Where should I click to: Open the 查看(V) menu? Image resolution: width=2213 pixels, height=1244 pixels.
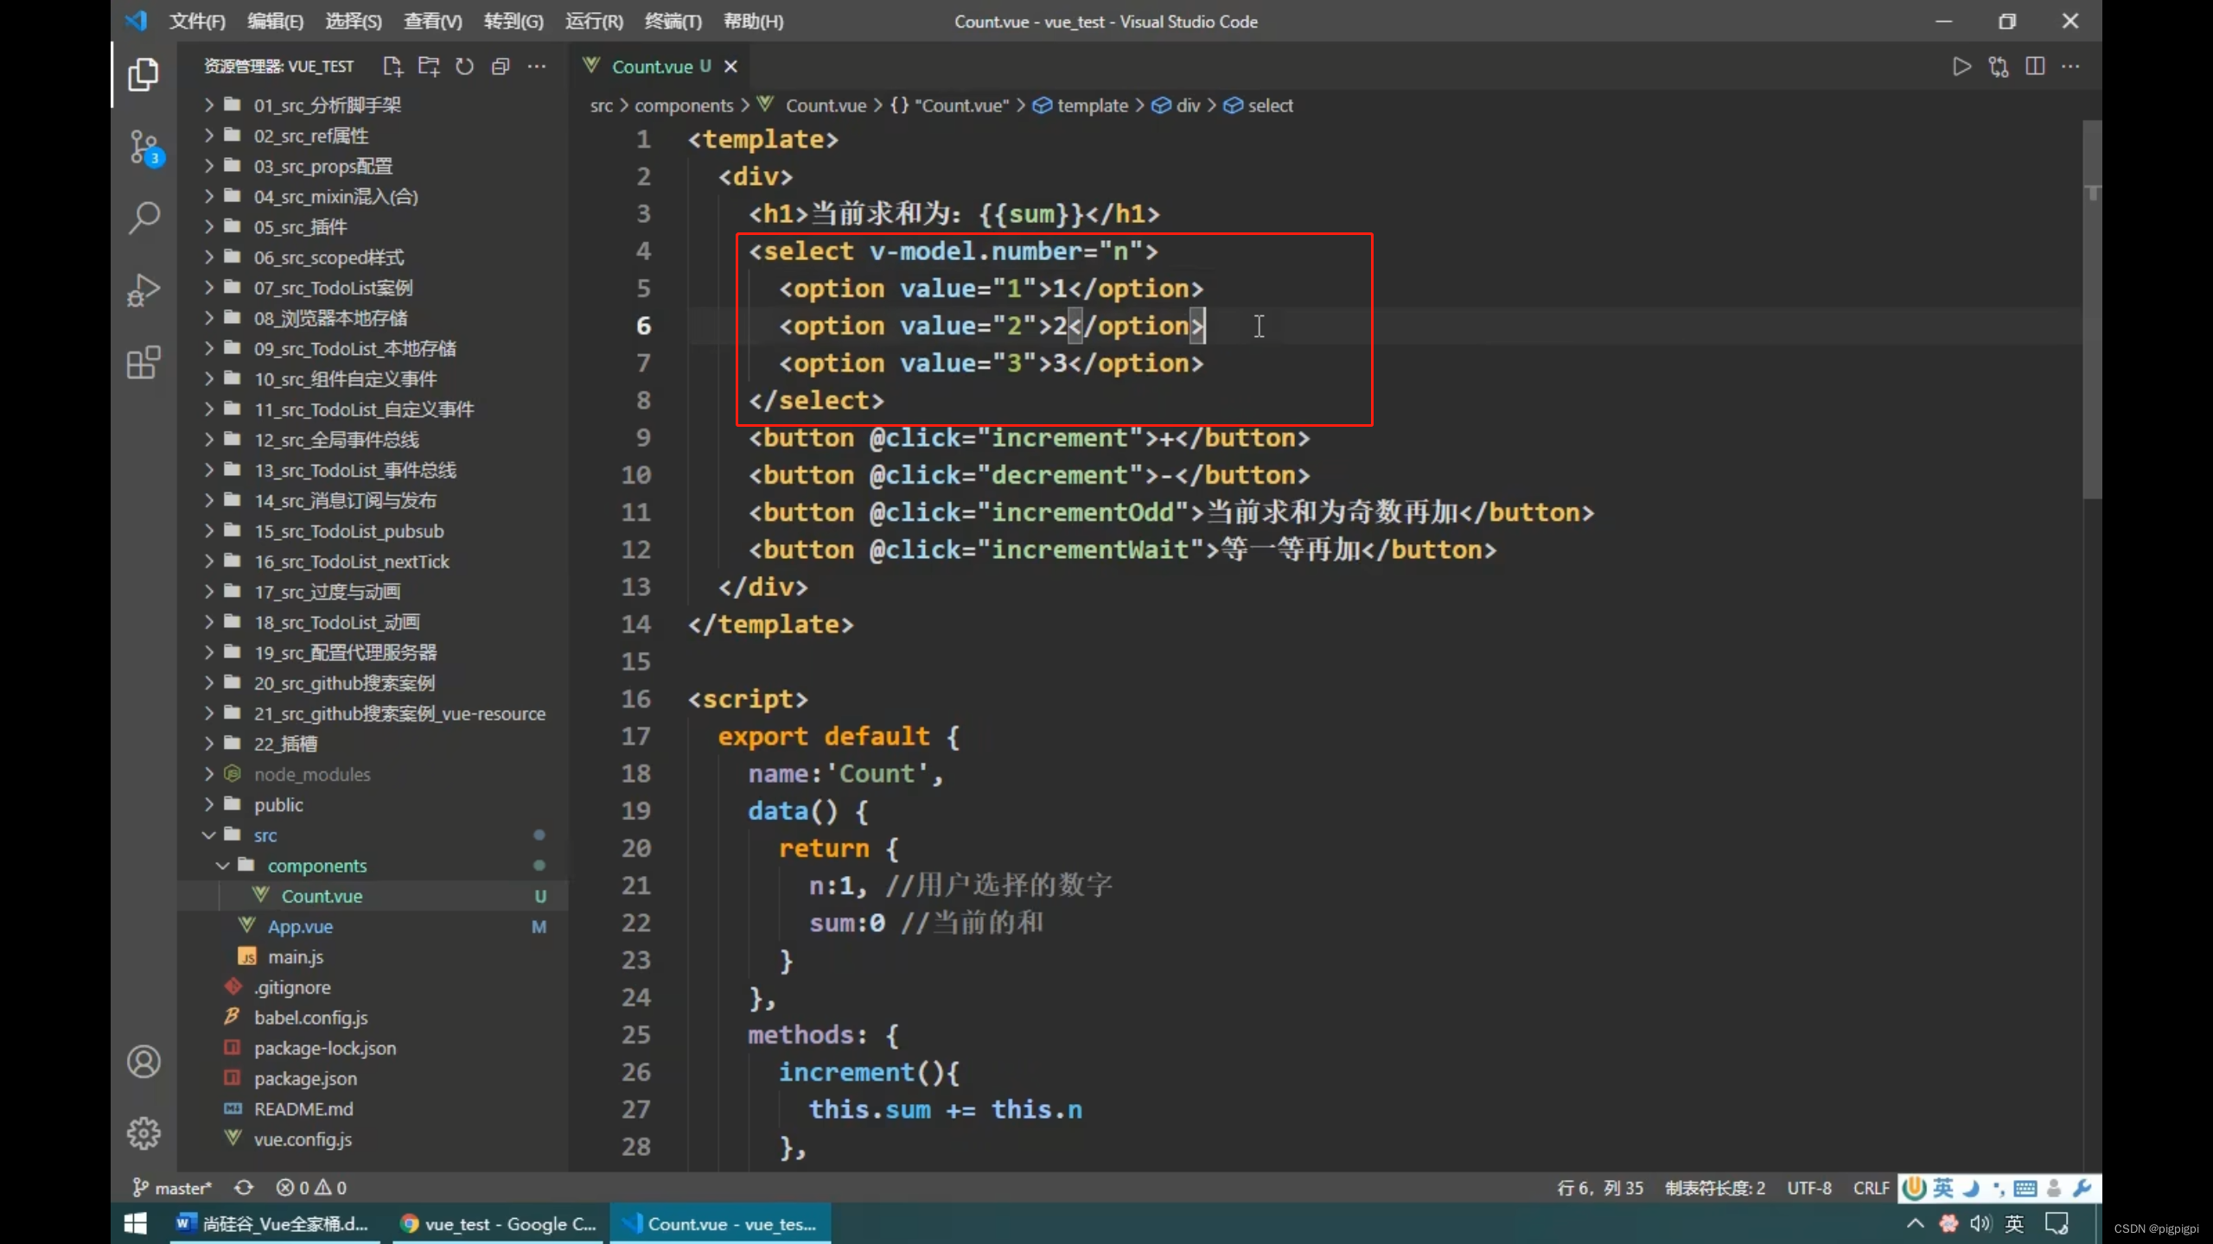pos(433,21)
